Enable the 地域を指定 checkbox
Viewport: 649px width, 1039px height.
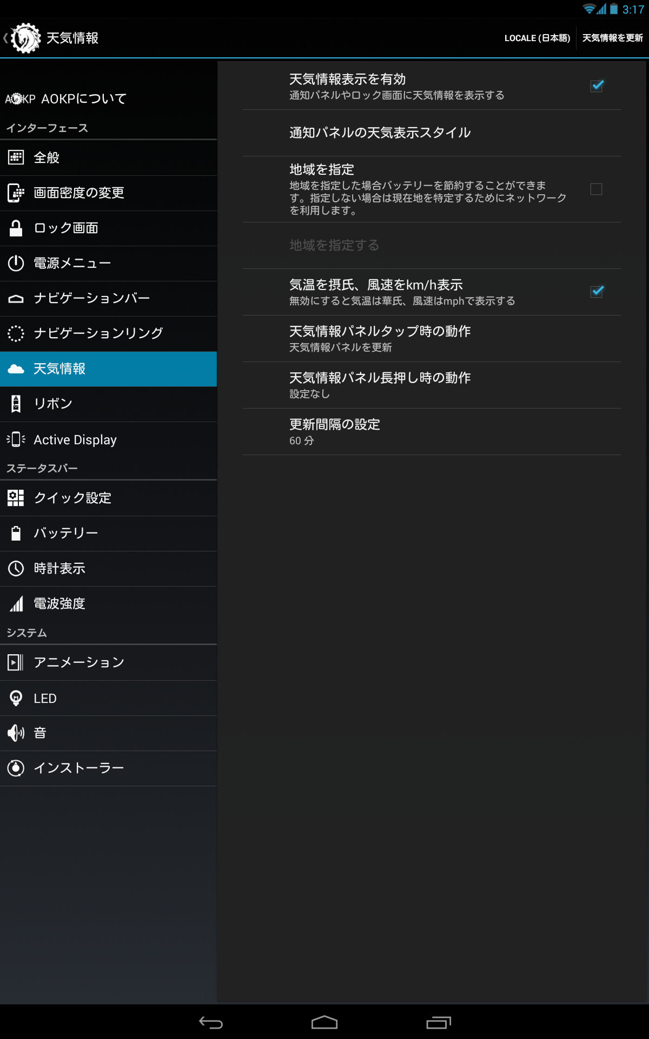coord(596,189)
